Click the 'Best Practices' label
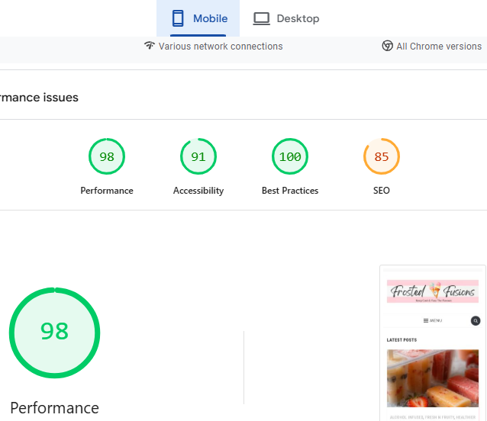The width and height of the screenshot is (487, 421). (x=290, y=191)
